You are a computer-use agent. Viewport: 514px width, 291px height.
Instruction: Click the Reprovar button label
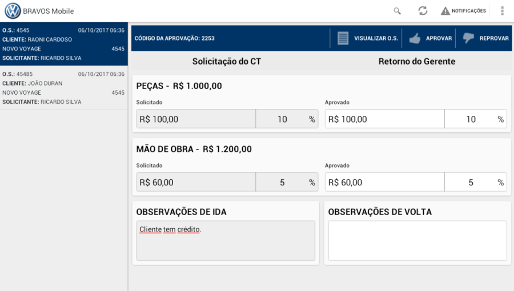(494, 38)
